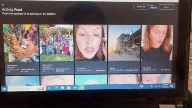The height and width of the screenshot is (108, 192).
Task: Click the Windows taskbar search box
Action: click(27, 89)
